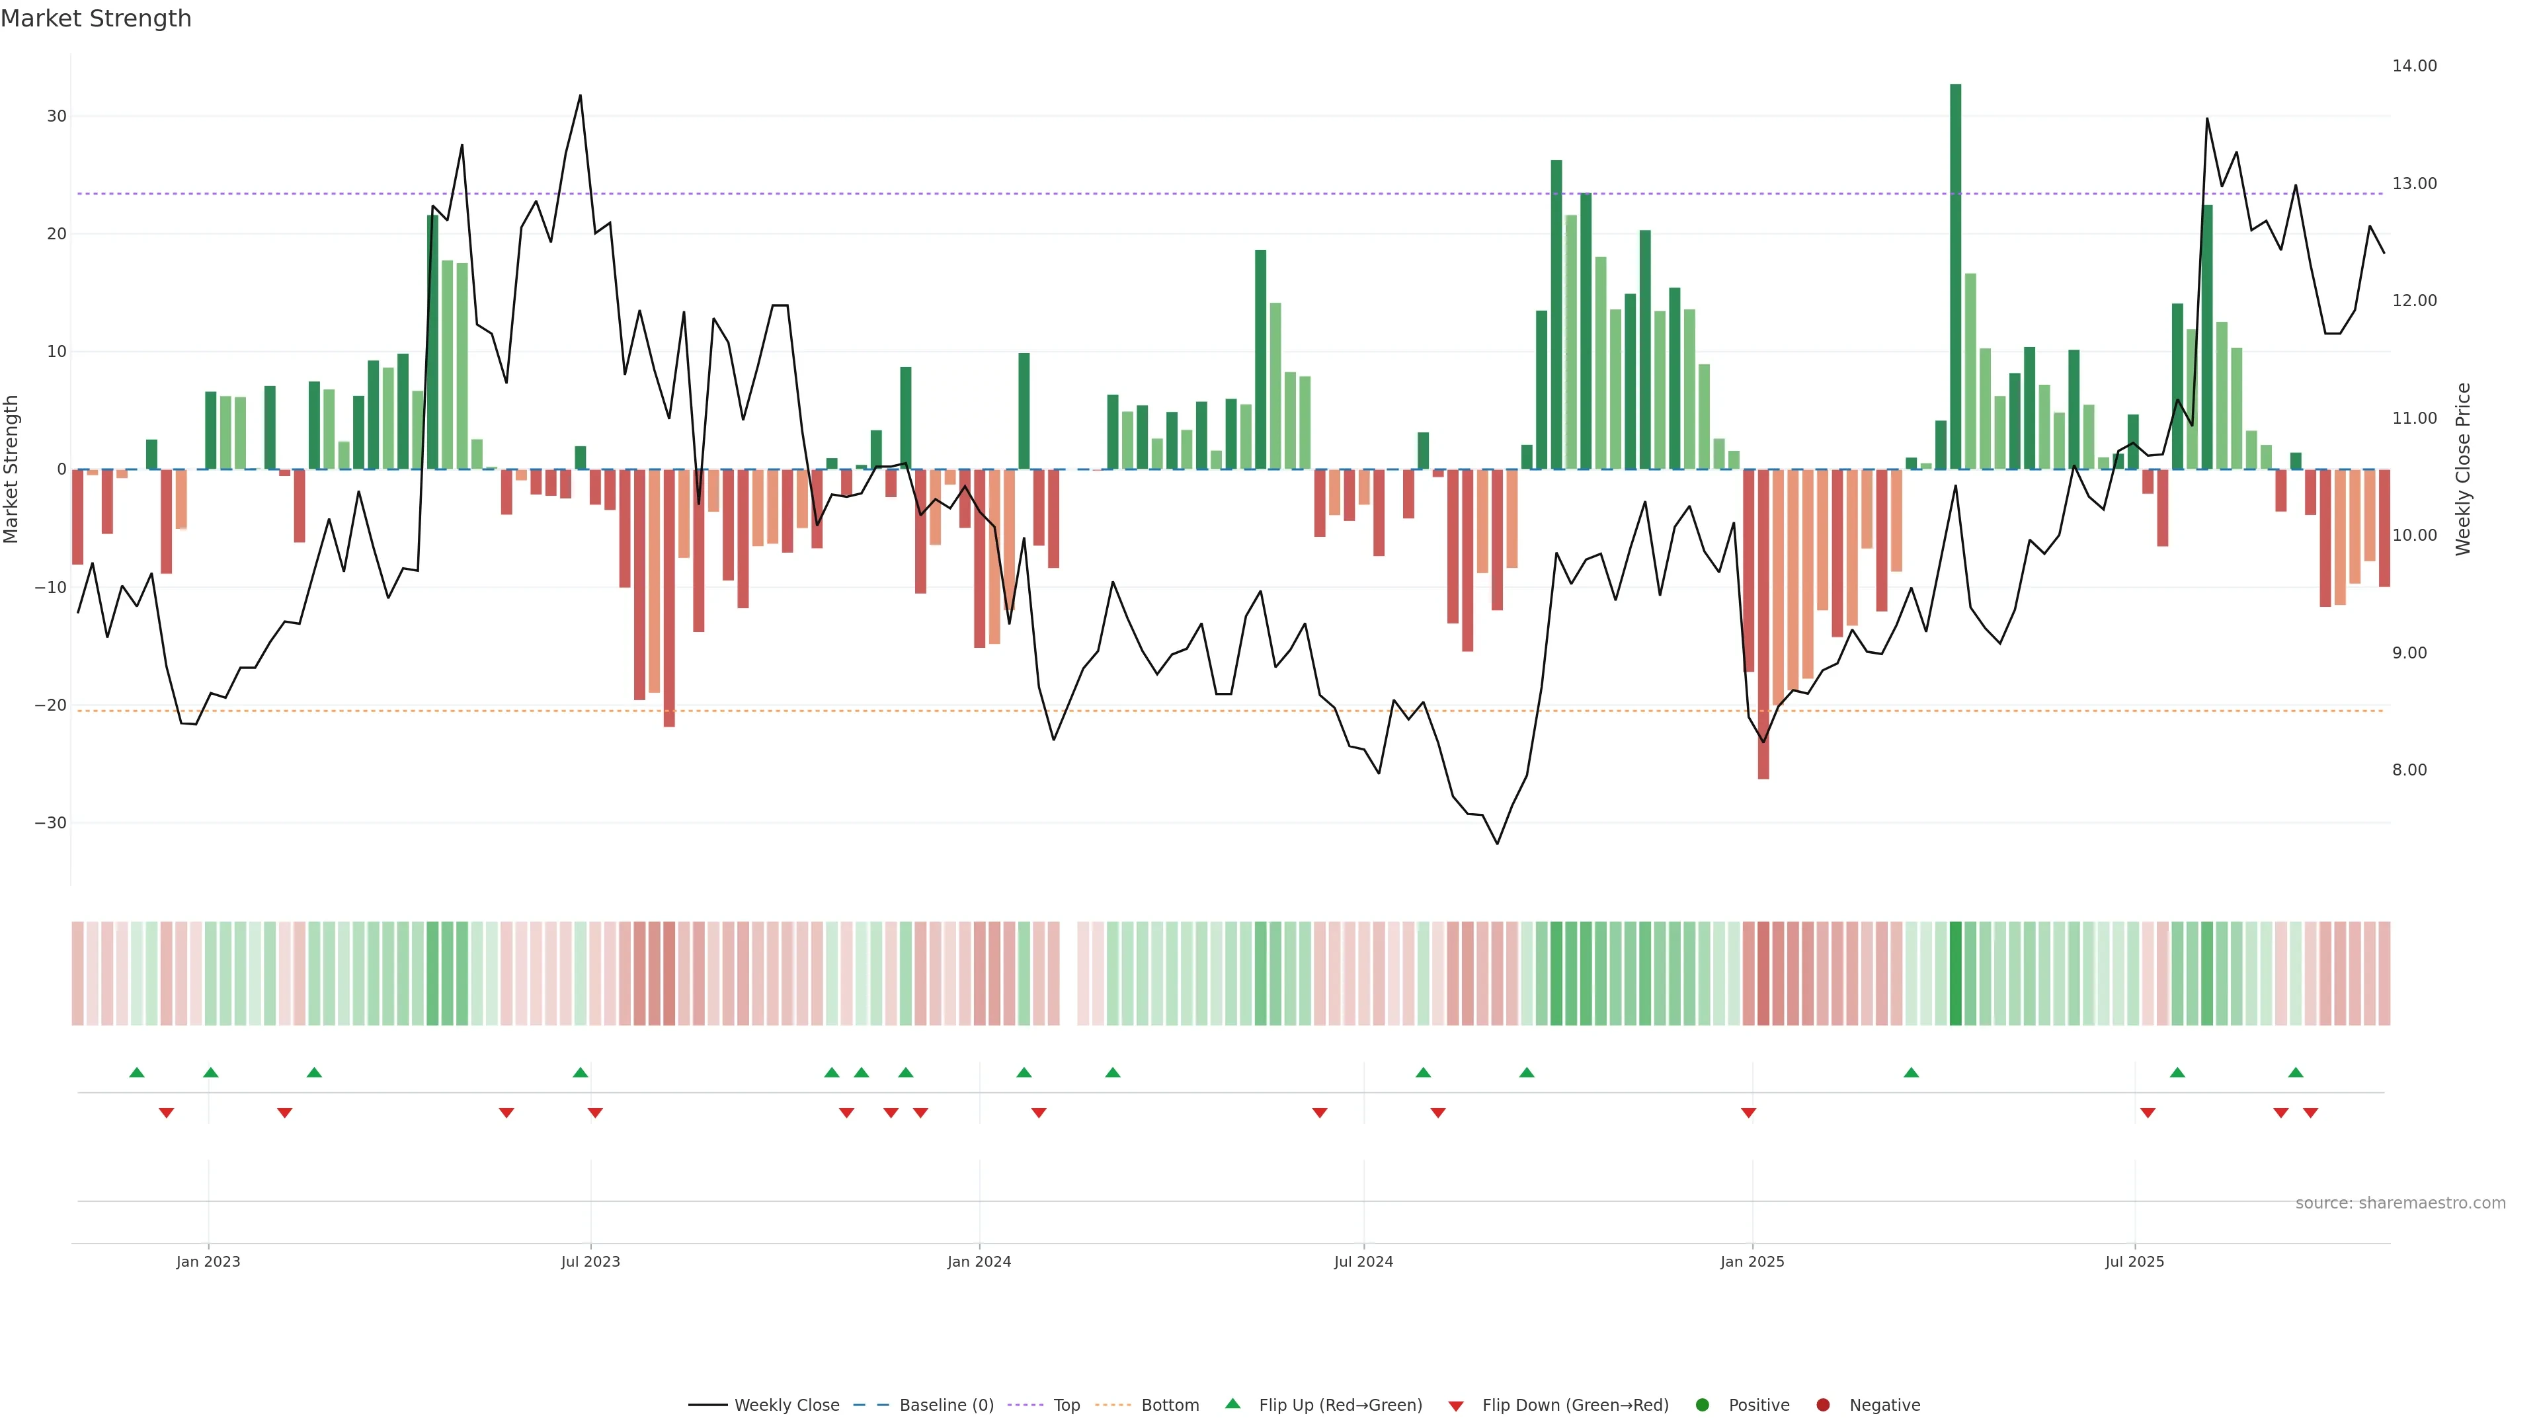Click the Jan 2024 x-axis label
Viewport: 2539px width, 1428px height.
(979, 1261)
